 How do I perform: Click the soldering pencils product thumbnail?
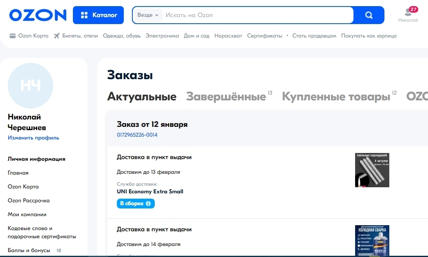372,170
